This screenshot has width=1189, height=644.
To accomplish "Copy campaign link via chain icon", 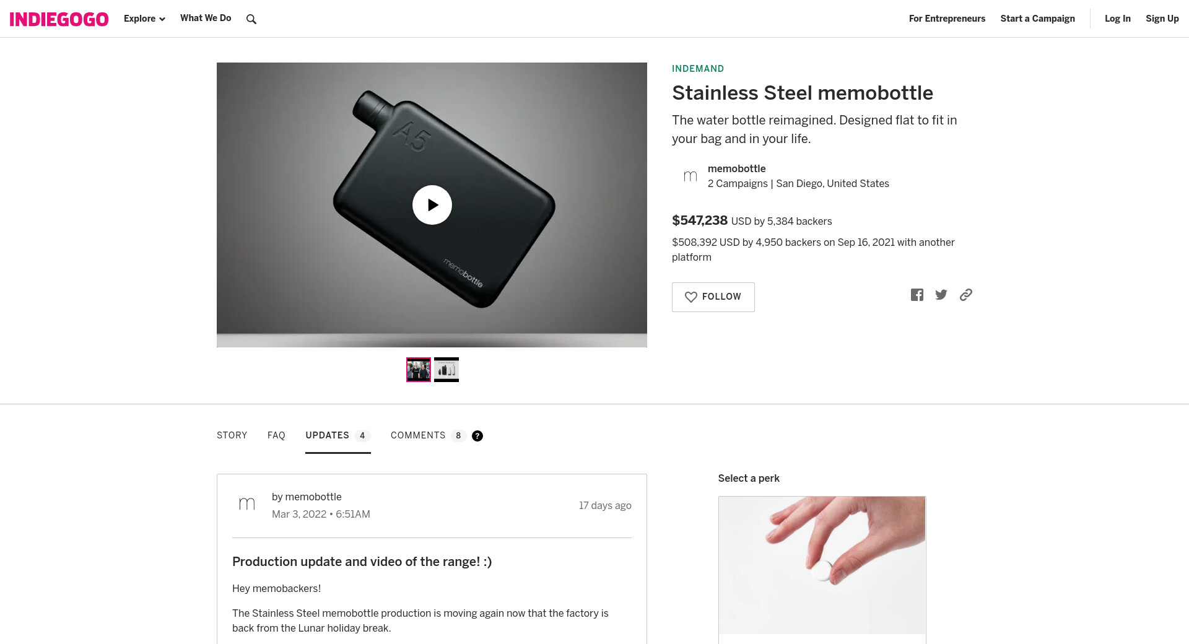I will tap(966, 295).
